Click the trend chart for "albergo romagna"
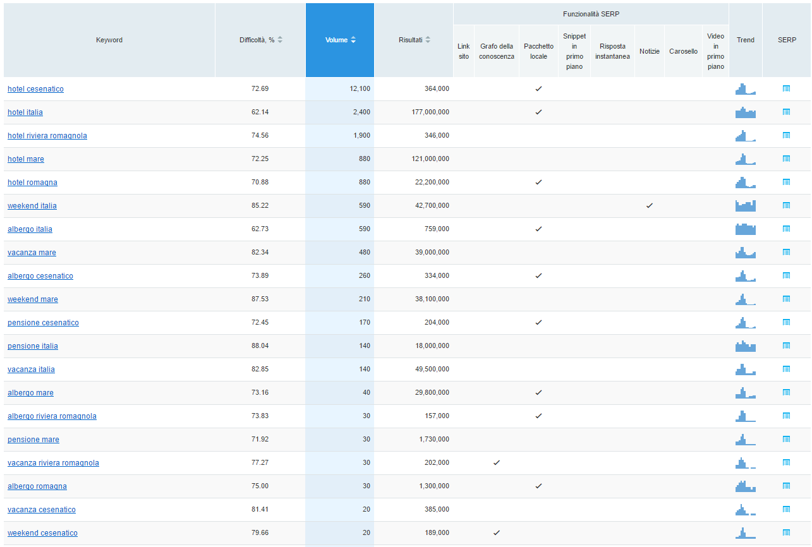Screen dimensions: 812x547 coord(745,486)
